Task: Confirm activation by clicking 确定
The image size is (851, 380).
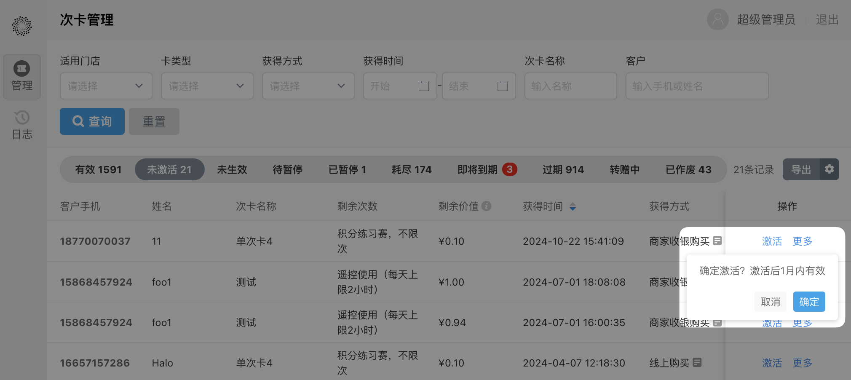Action: (809, 302)
